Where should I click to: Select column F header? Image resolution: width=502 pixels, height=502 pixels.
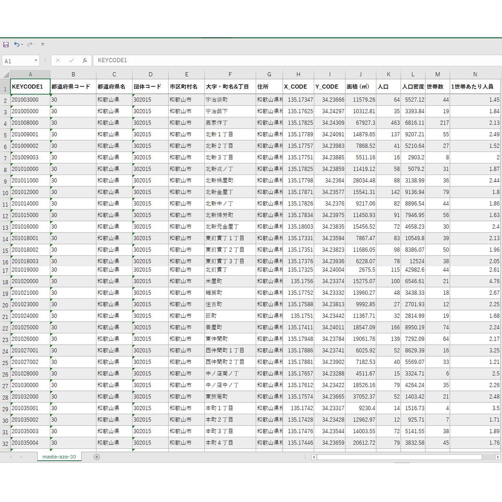click(x=230, y=75)
